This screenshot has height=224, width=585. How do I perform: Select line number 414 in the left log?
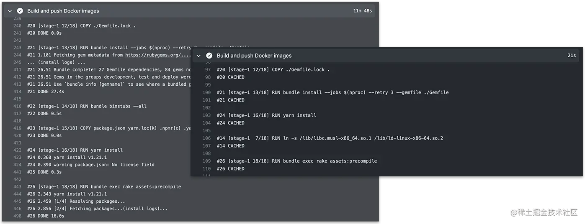[17, 92]
